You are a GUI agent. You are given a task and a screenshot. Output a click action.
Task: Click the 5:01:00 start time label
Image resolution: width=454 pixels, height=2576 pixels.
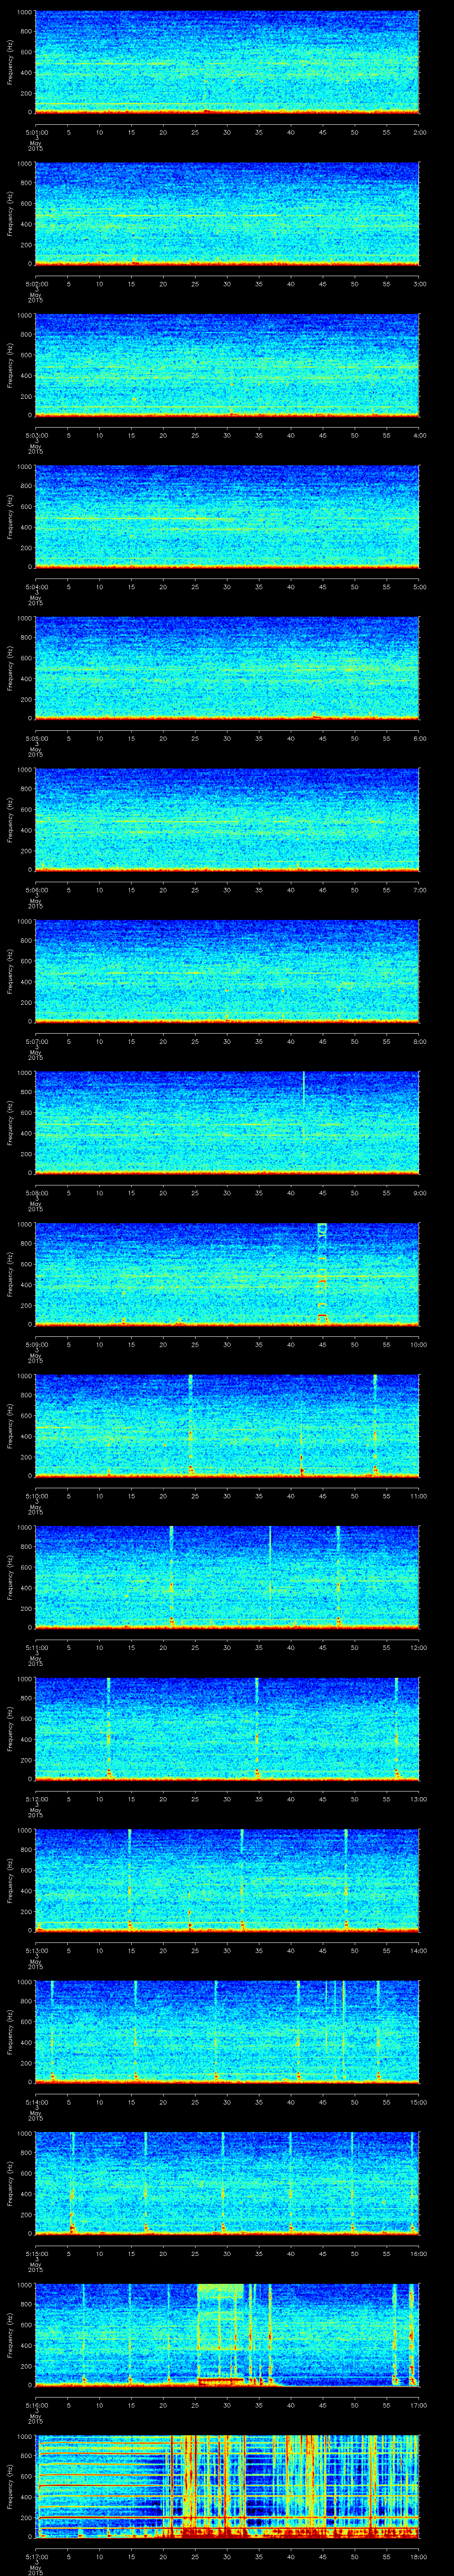[x=37, y=132]
